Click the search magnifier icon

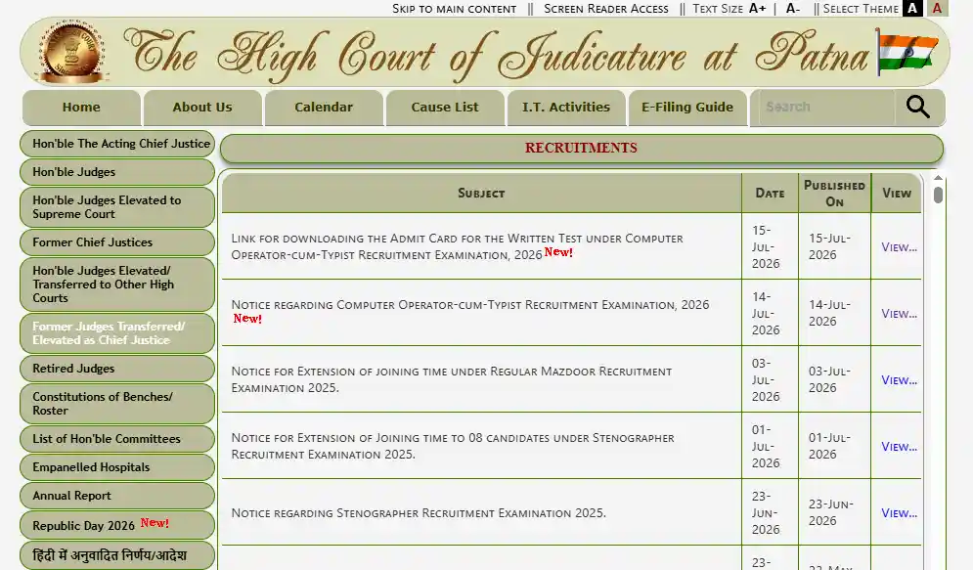[918, 107]
